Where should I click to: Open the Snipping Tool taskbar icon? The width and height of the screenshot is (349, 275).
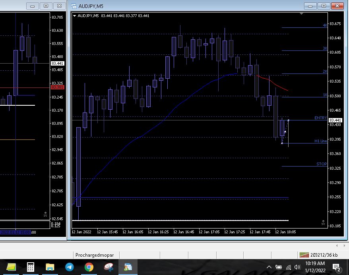click(x=109, y=267)
